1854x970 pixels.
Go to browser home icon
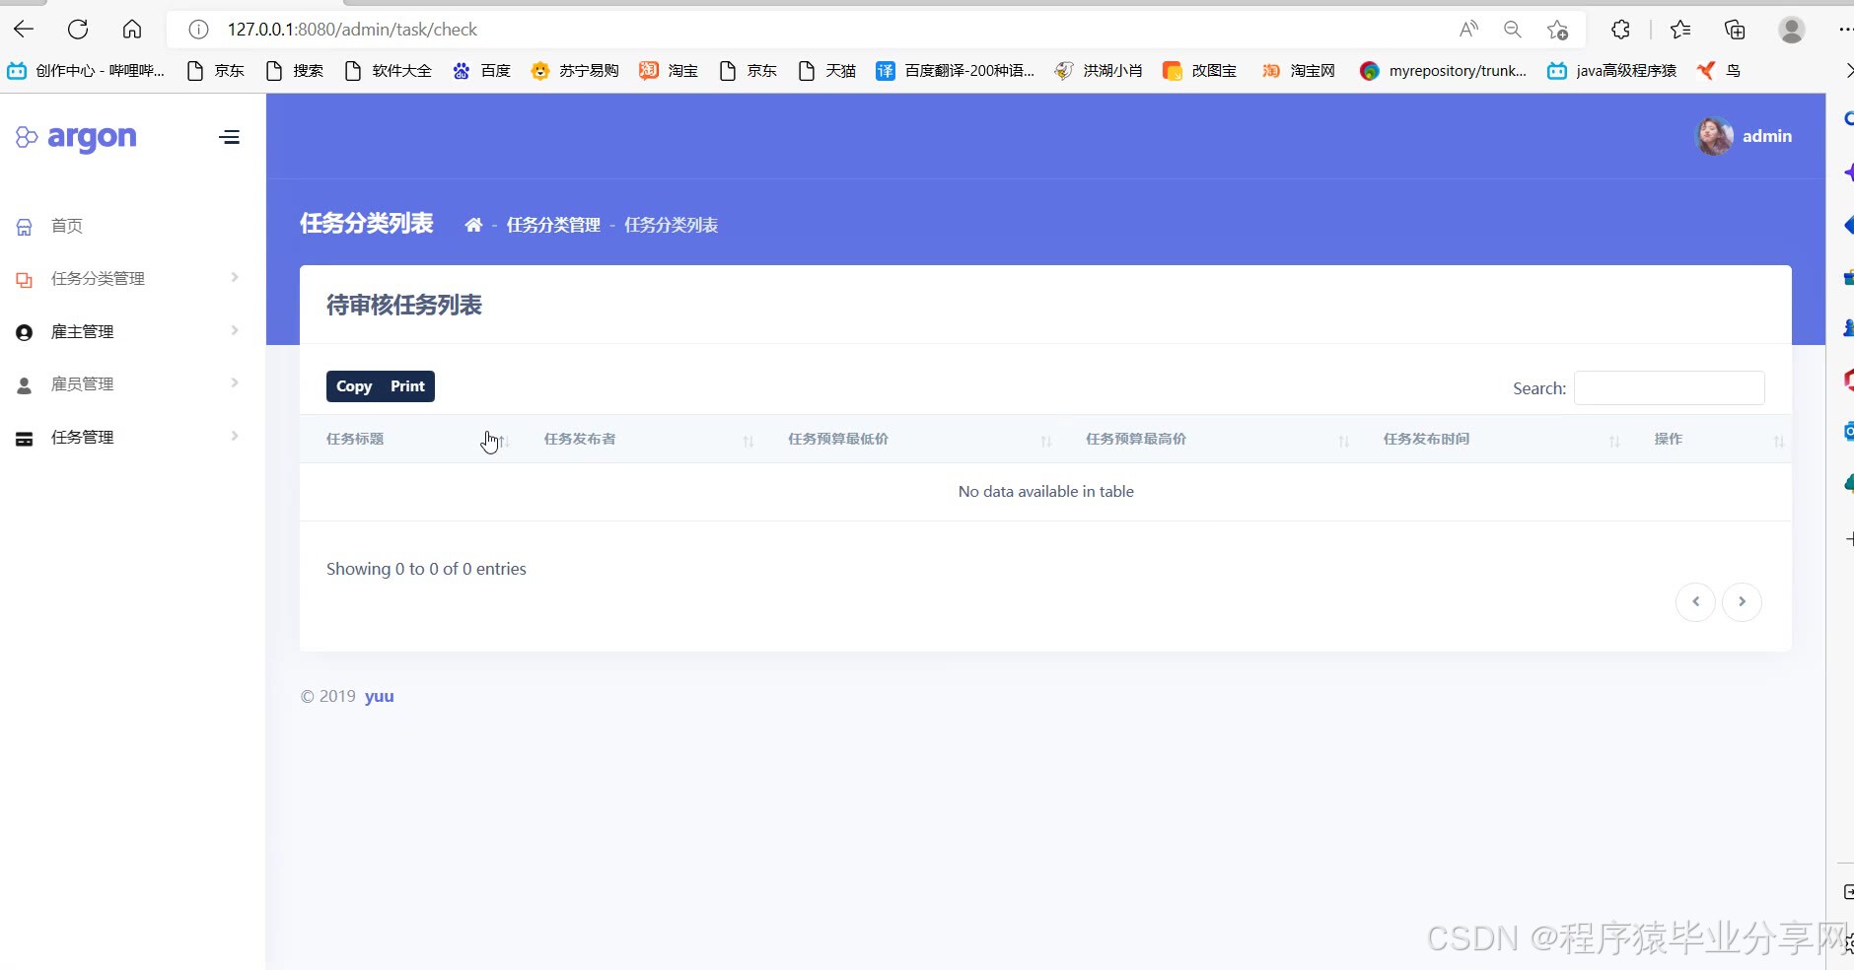tap(132, 30)
